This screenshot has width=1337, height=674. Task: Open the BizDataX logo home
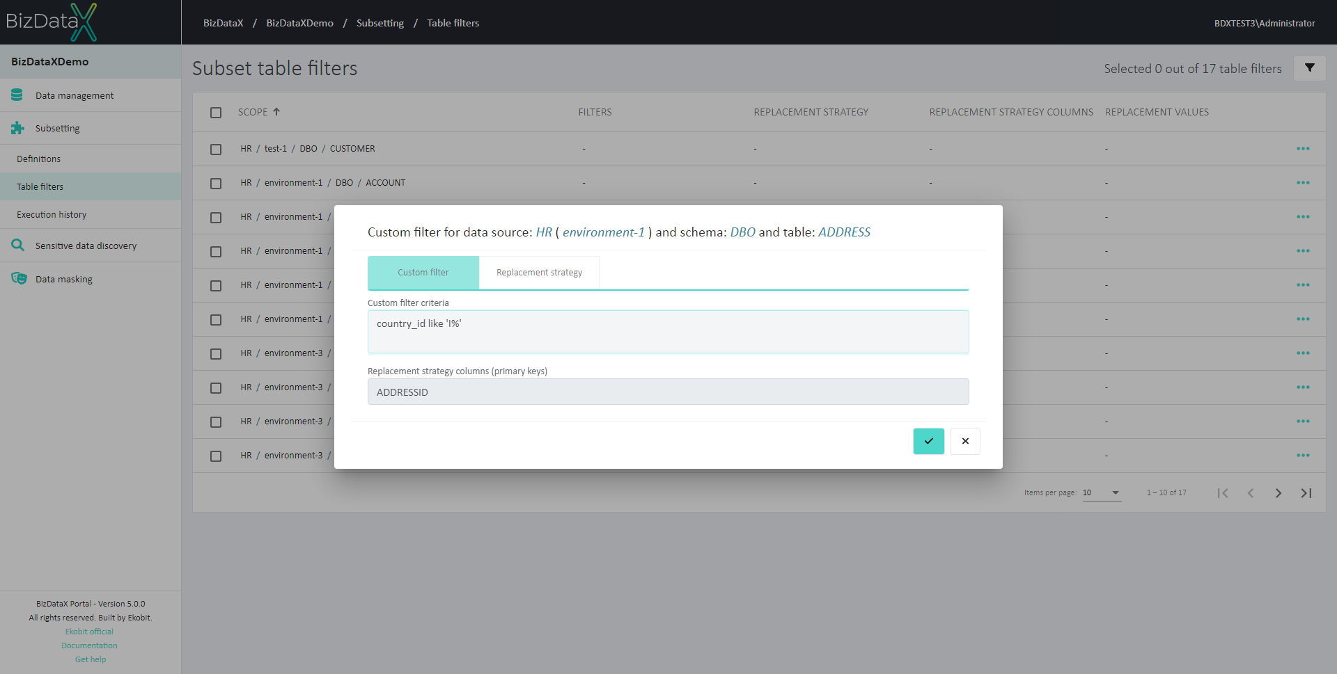[x=51, y=22]
